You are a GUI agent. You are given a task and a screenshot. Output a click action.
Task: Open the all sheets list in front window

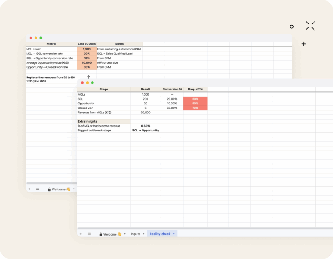pos(89,234)
